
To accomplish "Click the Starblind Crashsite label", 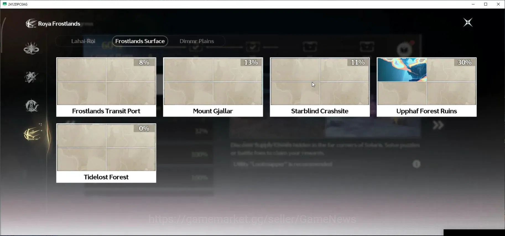I will click(x=320, y=111).
